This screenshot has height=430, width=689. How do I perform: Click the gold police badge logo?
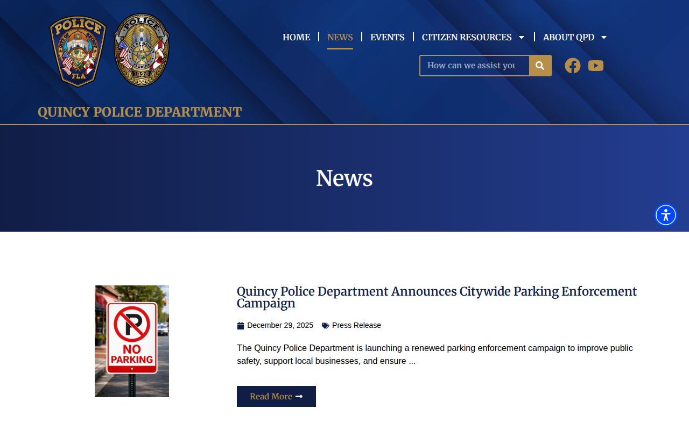tap(142, 50)
